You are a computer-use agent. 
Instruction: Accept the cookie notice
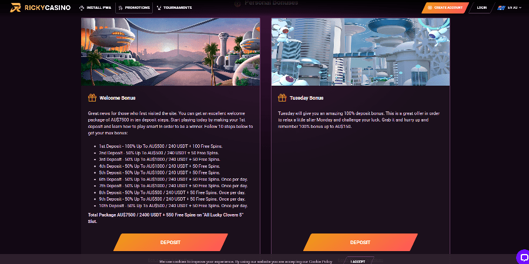(357, 261)
